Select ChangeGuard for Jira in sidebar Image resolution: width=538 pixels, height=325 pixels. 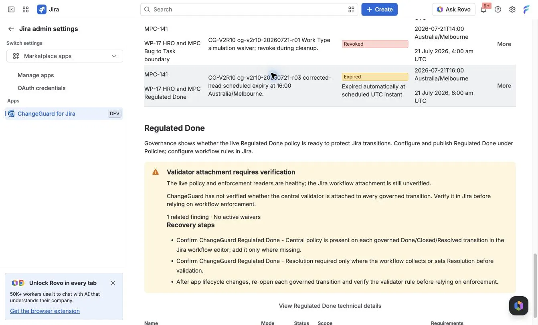click(x=65, y=114)
